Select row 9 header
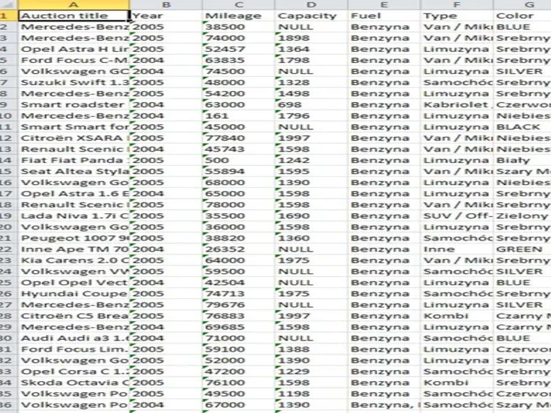 click(x=8, y=105)
